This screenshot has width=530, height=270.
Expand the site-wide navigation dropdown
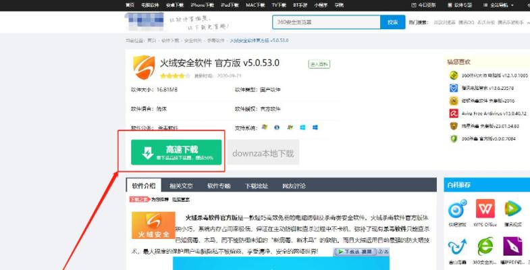click(x=498, y=5)
